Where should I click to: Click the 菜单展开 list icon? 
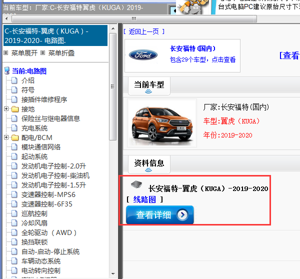[x=6, y=53]
